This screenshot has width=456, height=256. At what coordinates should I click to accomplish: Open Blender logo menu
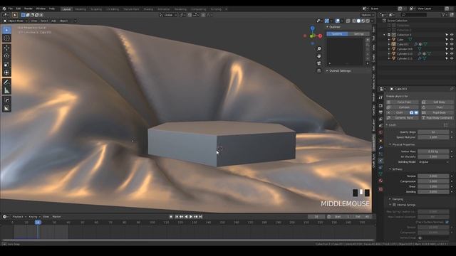click(x=4, y=9)
